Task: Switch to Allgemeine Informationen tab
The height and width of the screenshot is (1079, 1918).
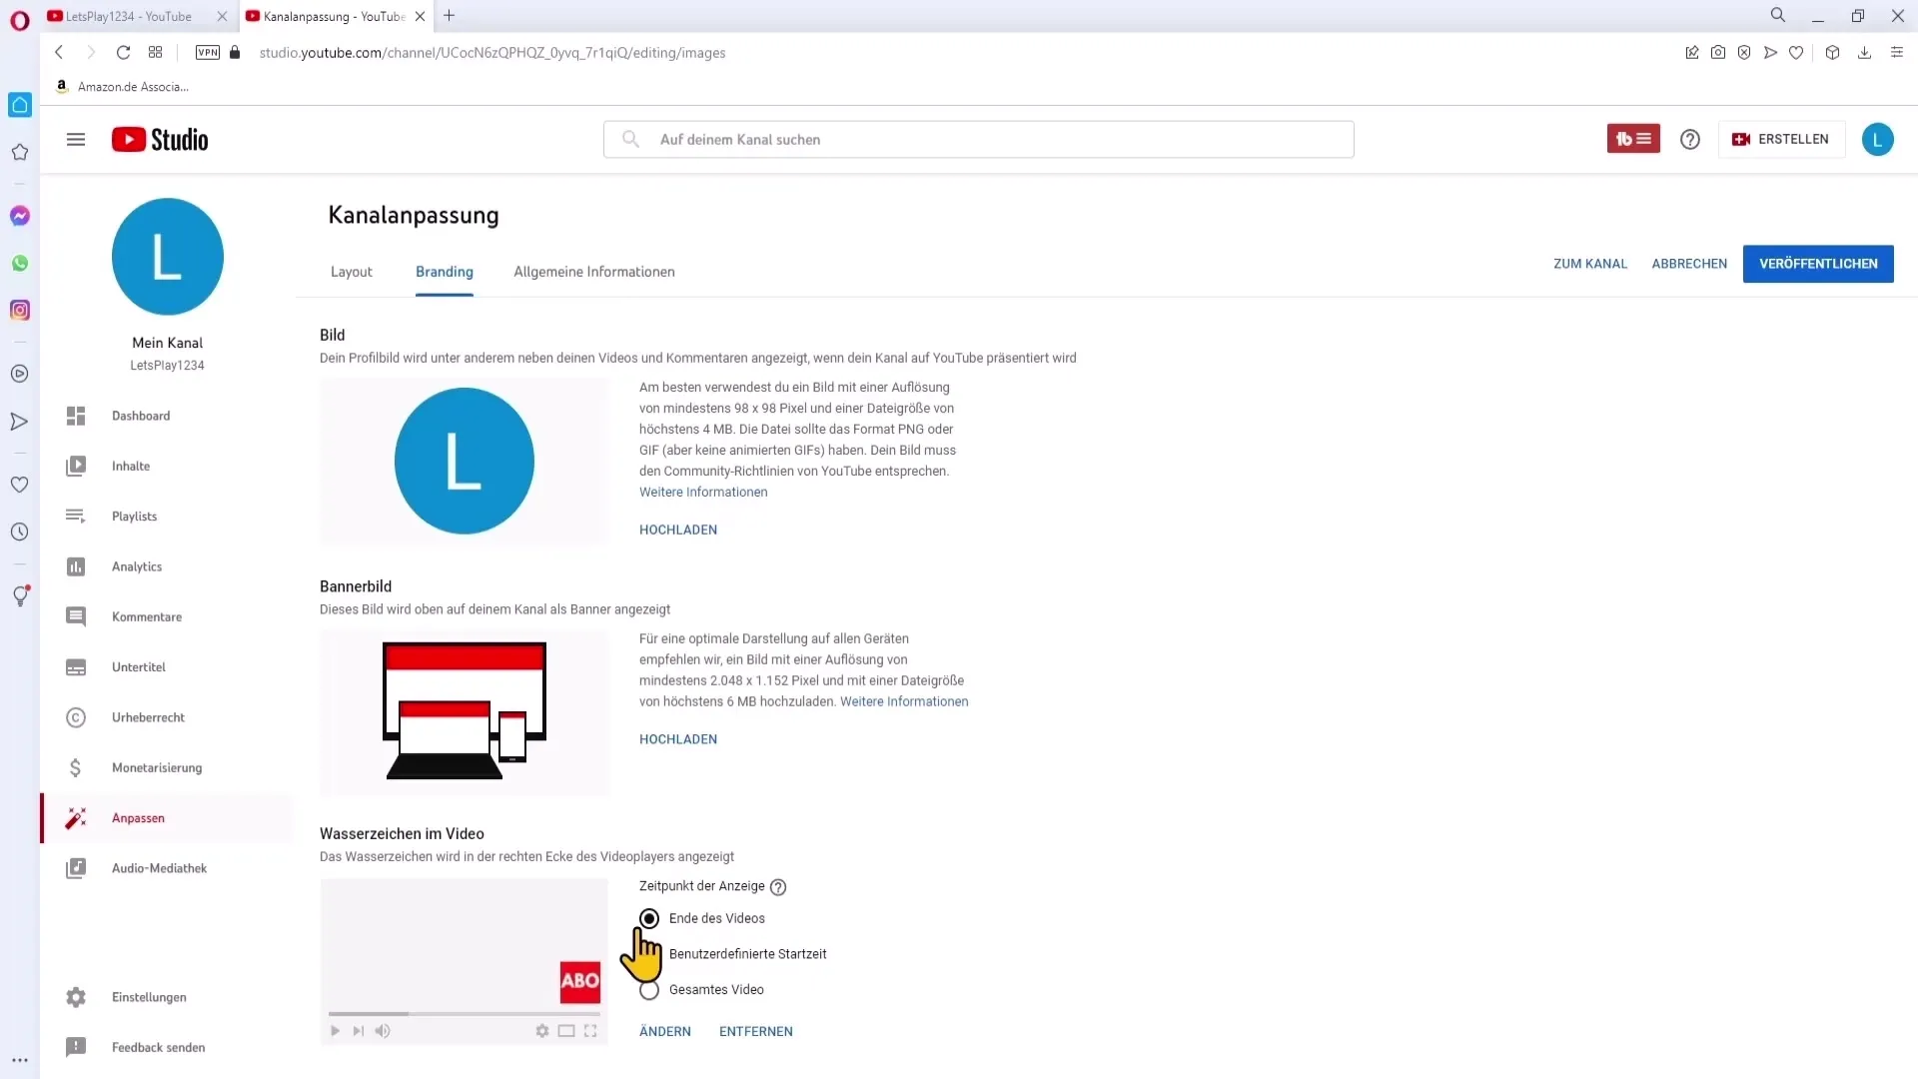Action: pos(594,272)
